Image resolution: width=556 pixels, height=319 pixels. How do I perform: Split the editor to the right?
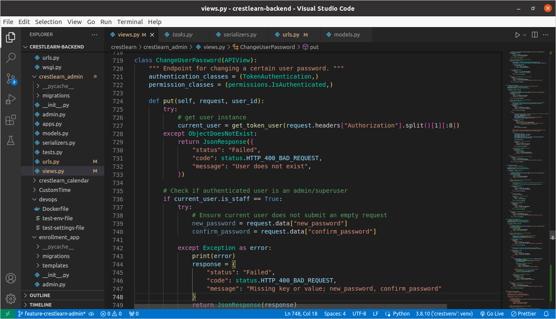[x=535, y=35]
